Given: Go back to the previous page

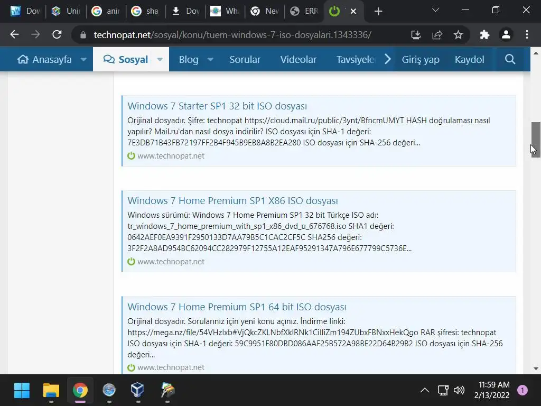Looking at the screenshot, I should [x=14, y=34].
